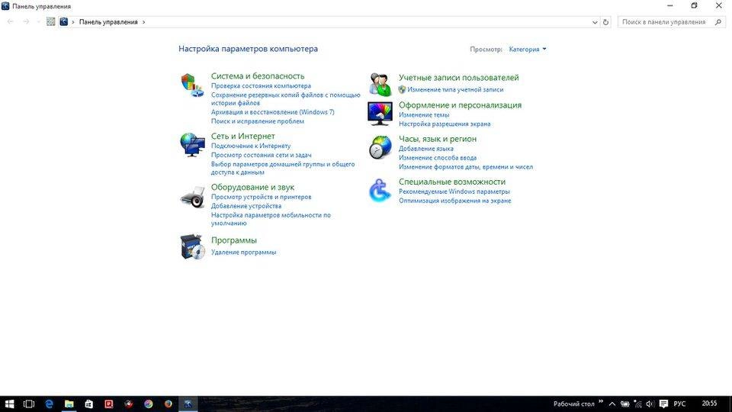The image size is (732, 412).
Task: Open the Action Center notifications icon
Action: tap(663, 404)
